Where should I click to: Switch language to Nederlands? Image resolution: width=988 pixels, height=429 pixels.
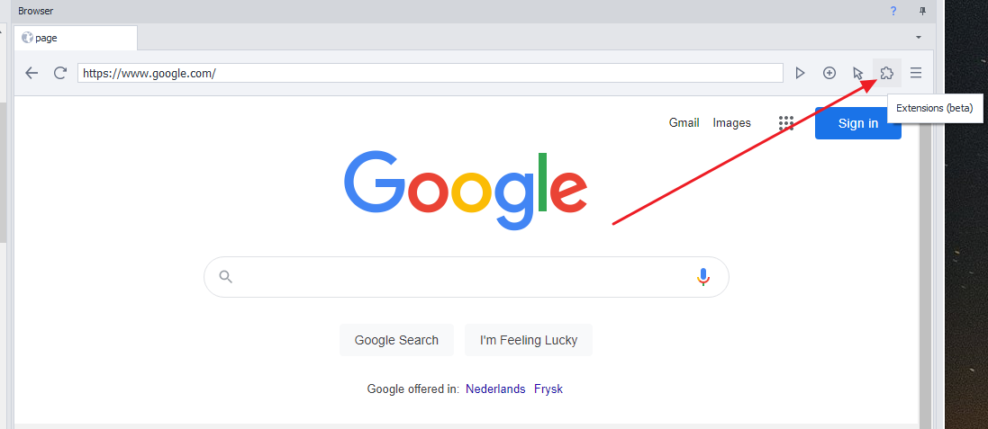click(x=495, y=389)
